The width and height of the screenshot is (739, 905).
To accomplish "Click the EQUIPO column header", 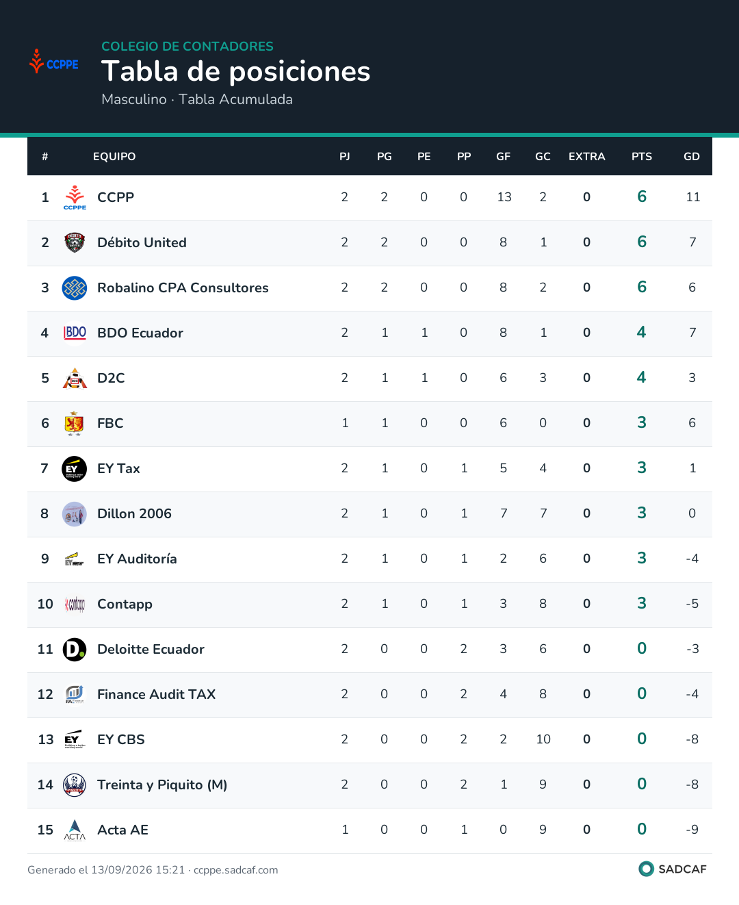I will (114, 156).
